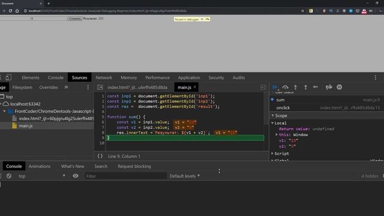Viewport: 384px width, 216px height.
Task: Collapse the Local scope
Action: tap(272, 123)
